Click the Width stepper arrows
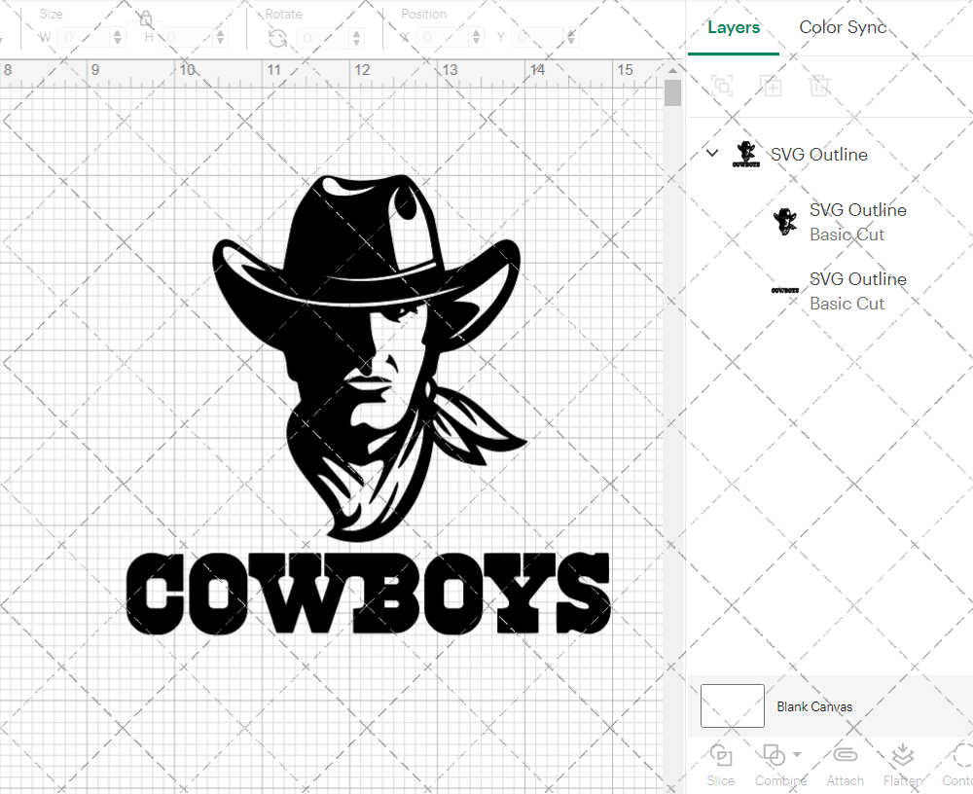The image size is (973, 794). [118, 38]
